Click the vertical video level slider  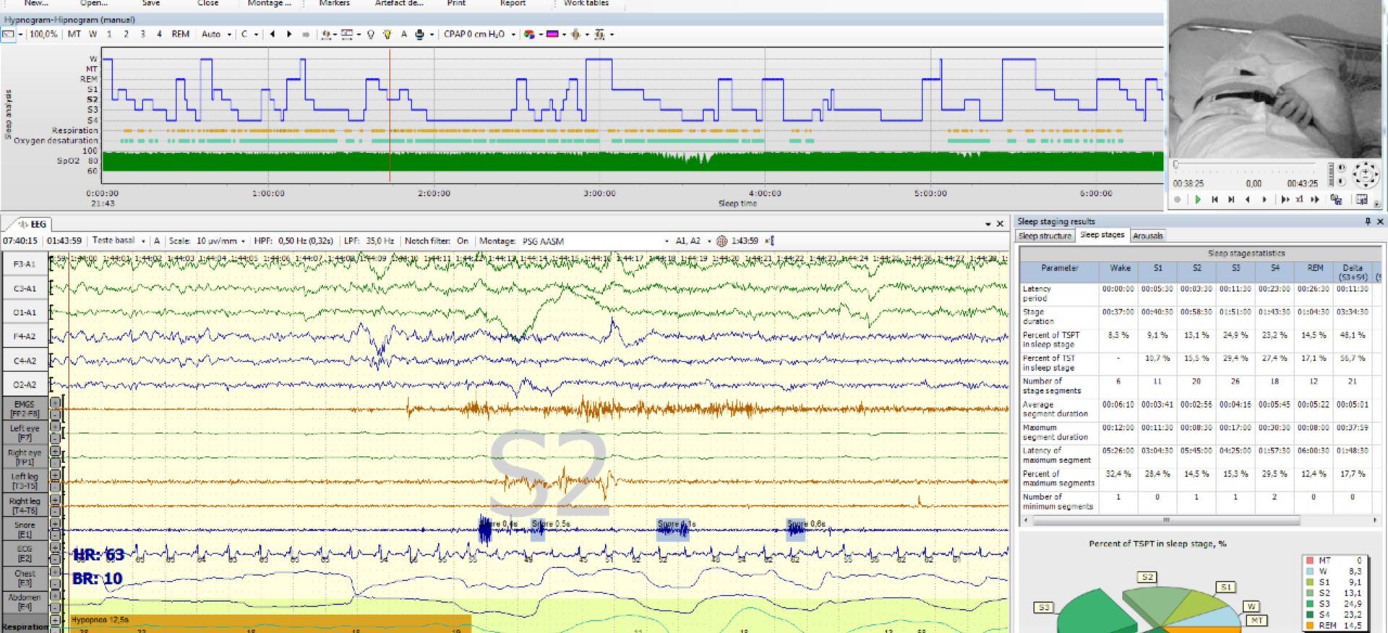click(x=1331, y=174)
